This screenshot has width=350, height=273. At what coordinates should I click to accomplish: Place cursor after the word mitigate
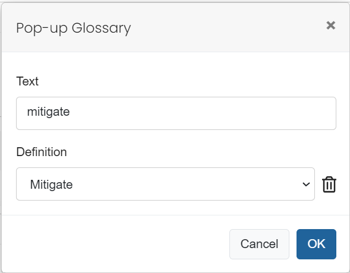coord(70,112)
